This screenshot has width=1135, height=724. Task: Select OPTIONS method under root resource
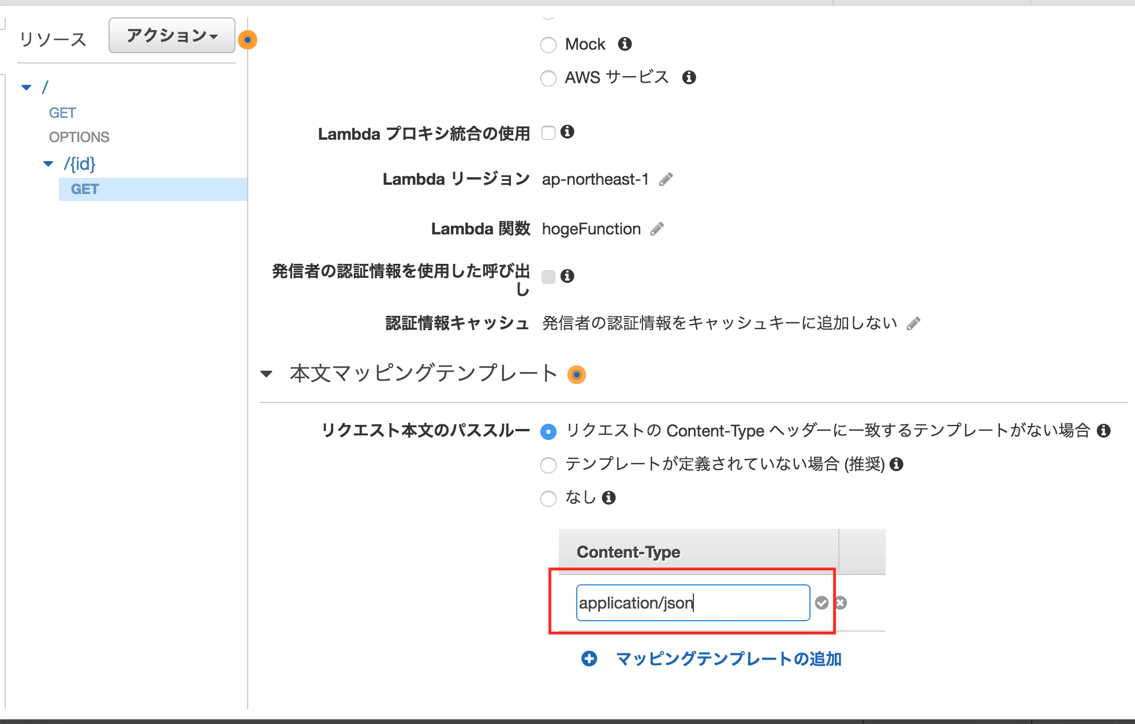(79, 137)
